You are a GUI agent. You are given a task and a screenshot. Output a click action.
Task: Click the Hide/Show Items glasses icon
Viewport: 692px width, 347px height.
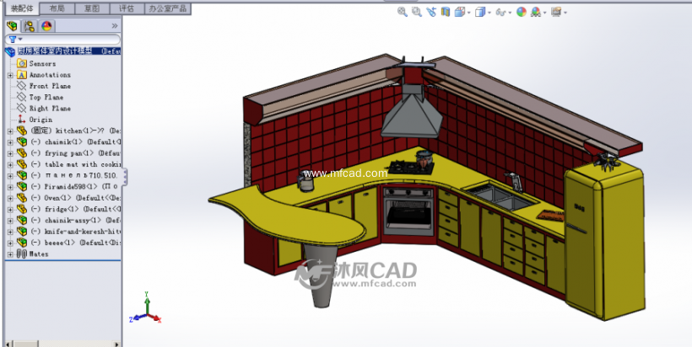pyautogui.click(x=500, y=13)
